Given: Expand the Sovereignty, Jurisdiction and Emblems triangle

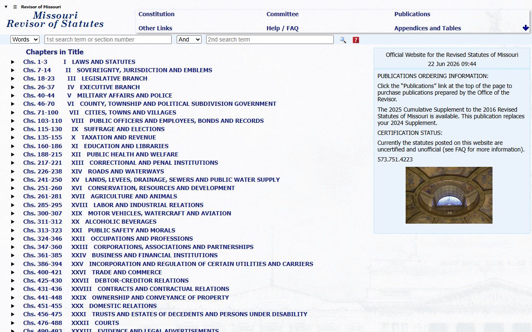Looking at the screenshot, I should (13, 70).
